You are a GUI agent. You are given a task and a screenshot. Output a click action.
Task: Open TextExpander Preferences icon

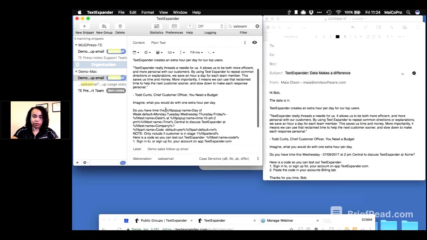point(174,26)
